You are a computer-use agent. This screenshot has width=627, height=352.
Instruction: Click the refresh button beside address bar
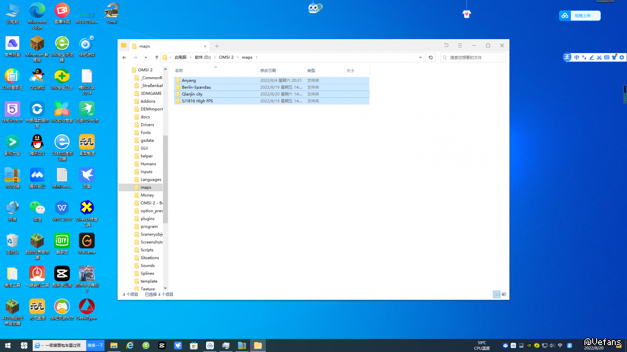(431, 58)
